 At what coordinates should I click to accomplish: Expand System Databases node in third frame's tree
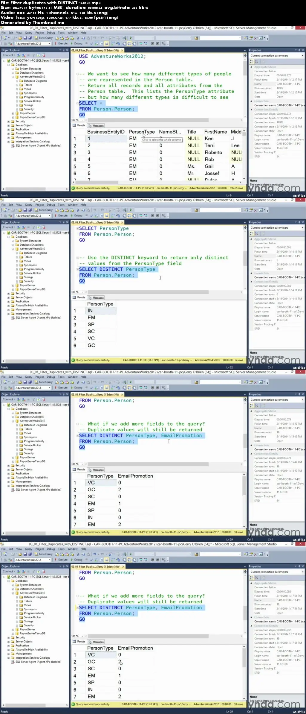(13, 413)
